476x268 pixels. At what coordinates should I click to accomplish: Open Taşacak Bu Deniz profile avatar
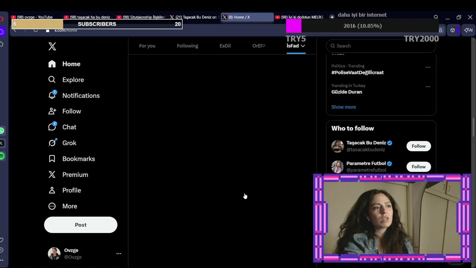click(338, 146)
